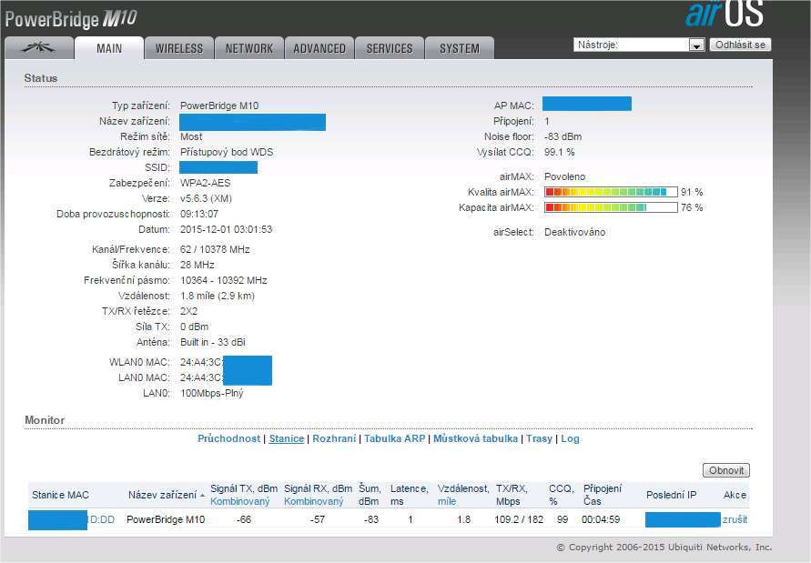Open the Můstková tabulka link
This screenshot has height=563, width=811.
[475, 438]
